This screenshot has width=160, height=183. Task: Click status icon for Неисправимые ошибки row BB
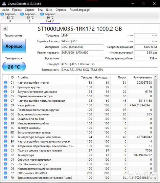[x=5, y=123]
